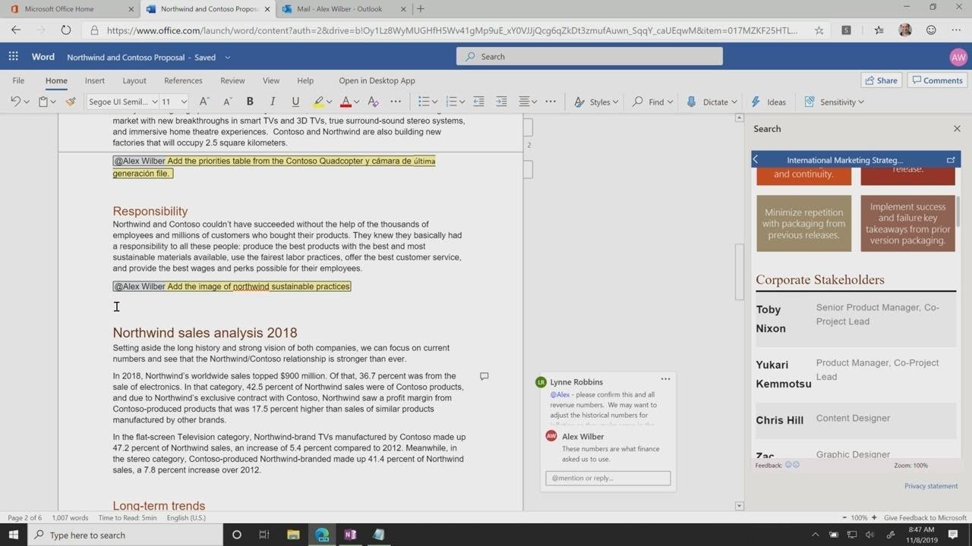Switch to the Insert tab

pyautogui.click(x=95, y=80)
